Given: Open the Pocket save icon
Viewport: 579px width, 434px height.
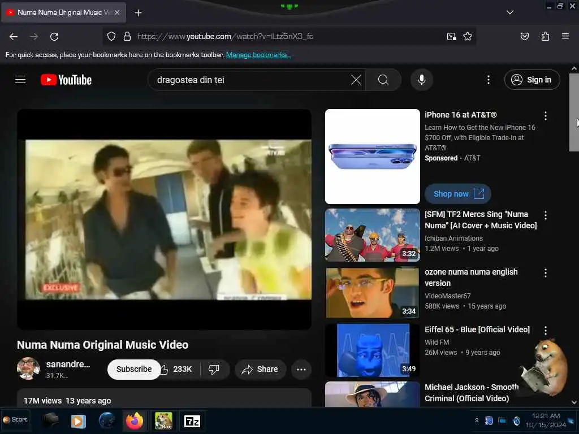Looking at the screenshot, I should coord(524,36).
